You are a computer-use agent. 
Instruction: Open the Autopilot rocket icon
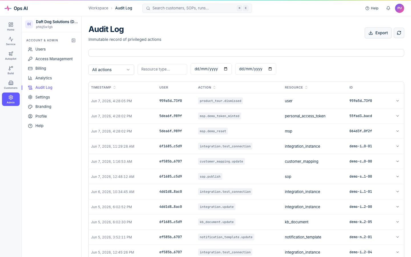tap(11, 54)
